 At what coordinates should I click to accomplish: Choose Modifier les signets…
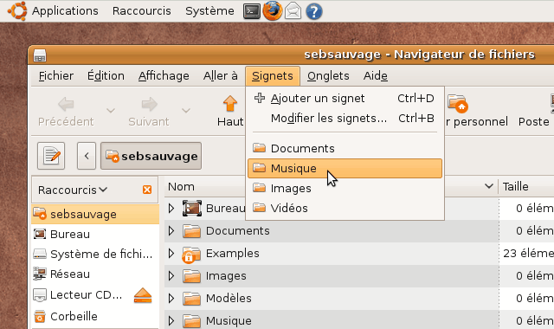345,118
